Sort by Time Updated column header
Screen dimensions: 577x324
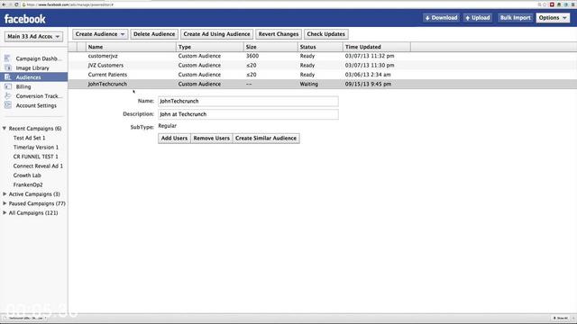(x=377, y=47)
